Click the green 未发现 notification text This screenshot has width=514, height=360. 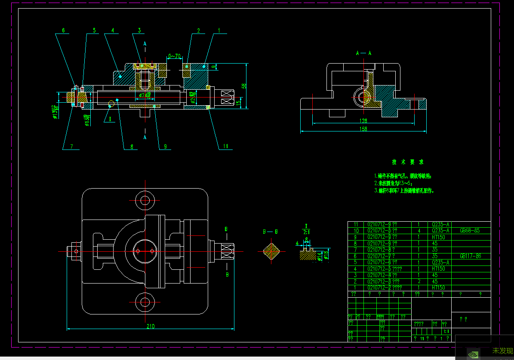click(x=502, y=351)
